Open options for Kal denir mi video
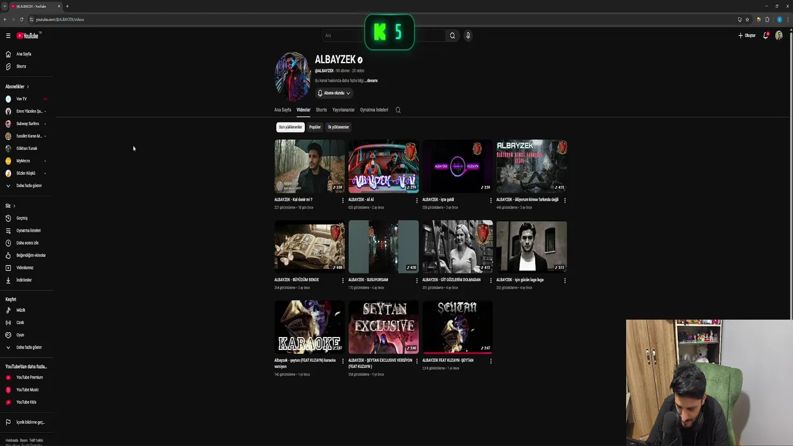This screenshot has width=793, height=446. click(343, 200)
